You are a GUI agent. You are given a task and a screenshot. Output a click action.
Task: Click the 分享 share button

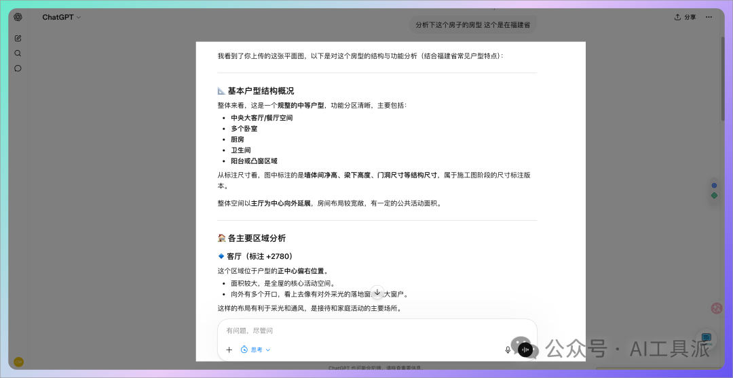click(685, 17)
